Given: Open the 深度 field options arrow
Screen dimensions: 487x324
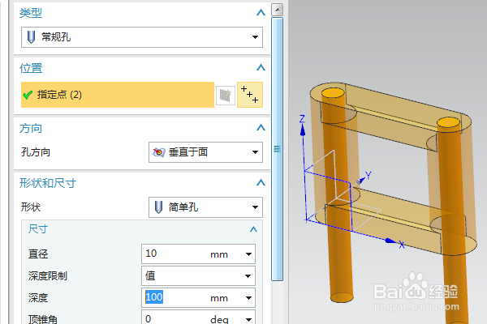Looking at the screenshot, I should [x=248, y=298].
